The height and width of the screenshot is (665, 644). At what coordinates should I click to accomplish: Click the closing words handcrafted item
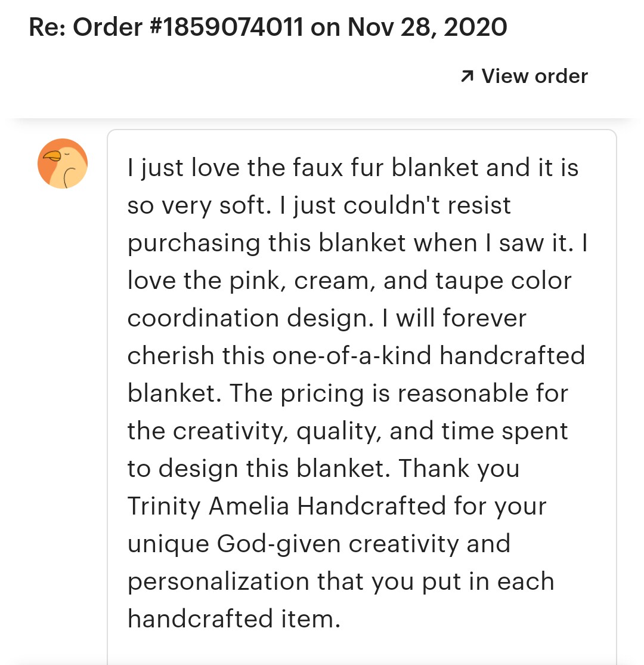click(x=234, y=619)
